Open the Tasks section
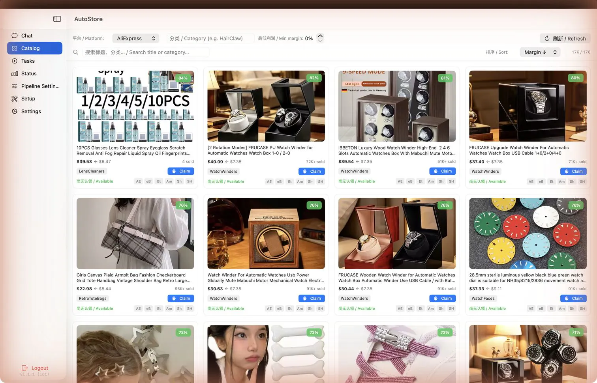 pos(35,61)
